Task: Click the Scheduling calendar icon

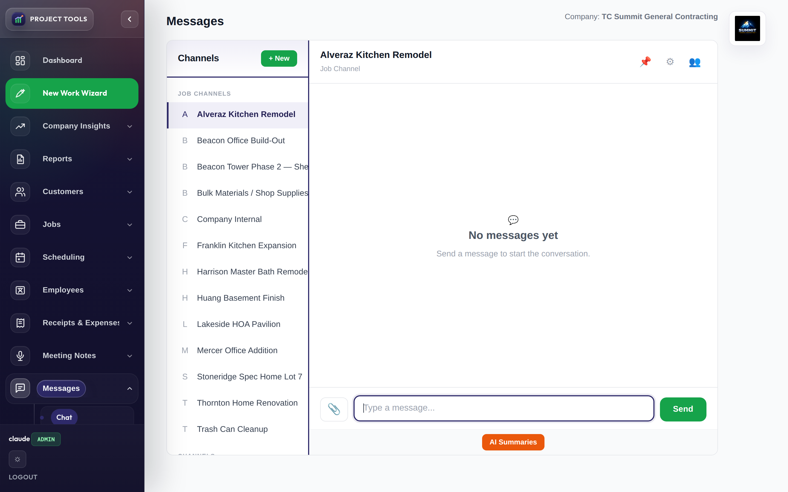Action: (x=20, y=257)
